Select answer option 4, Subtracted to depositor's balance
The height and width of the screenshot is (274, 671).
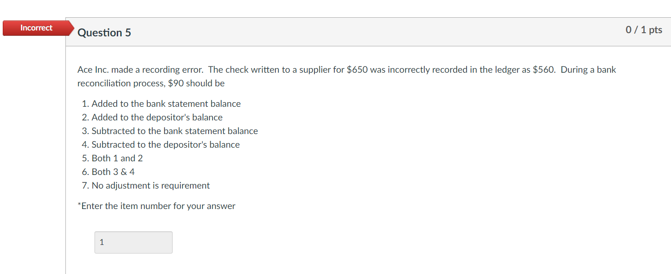(165, 144)
